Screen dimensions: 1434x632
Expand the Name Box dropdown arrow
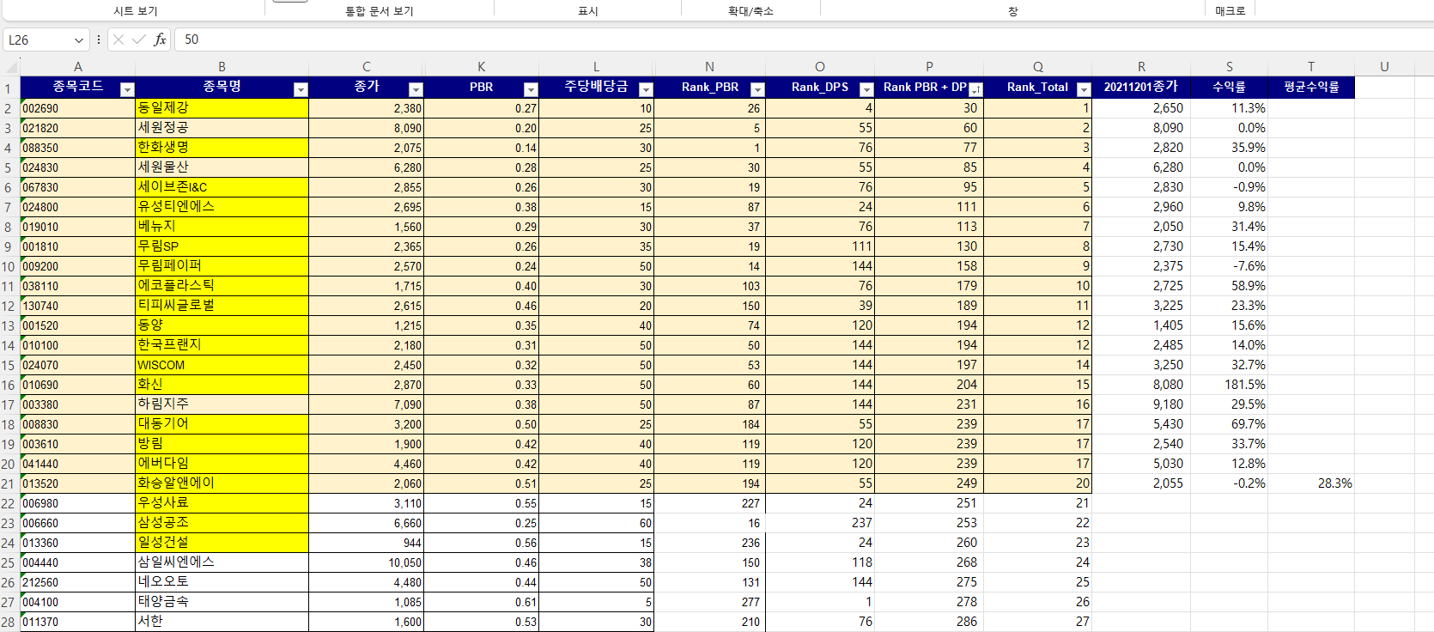(x=79, y=40)
